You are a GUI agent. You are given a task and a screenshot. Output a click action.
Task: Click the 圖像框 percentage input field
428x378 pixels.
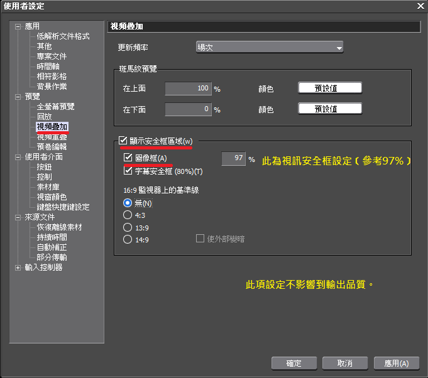[233, 159]
